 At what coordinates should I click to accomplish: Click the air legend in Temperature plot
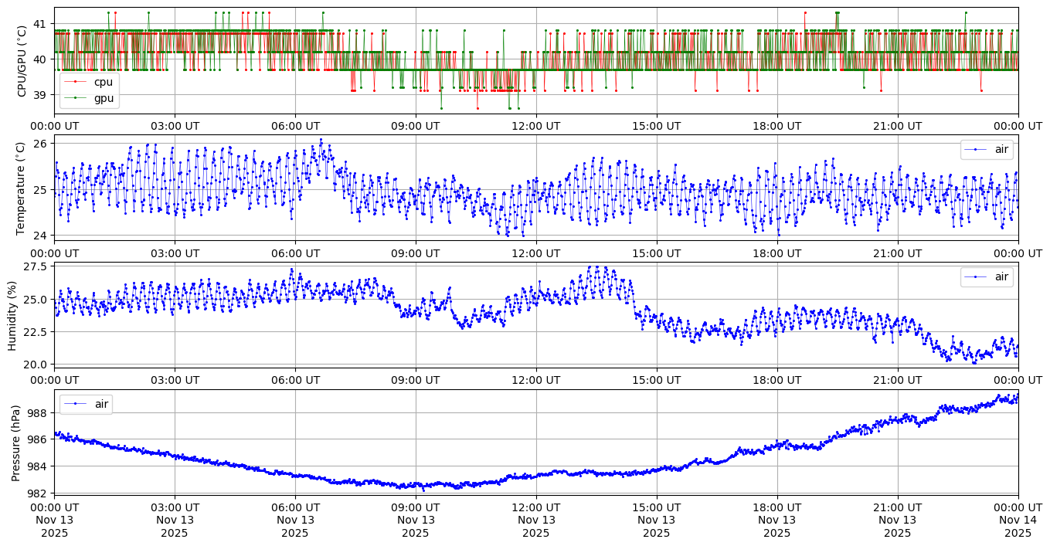tap(987, 150)
